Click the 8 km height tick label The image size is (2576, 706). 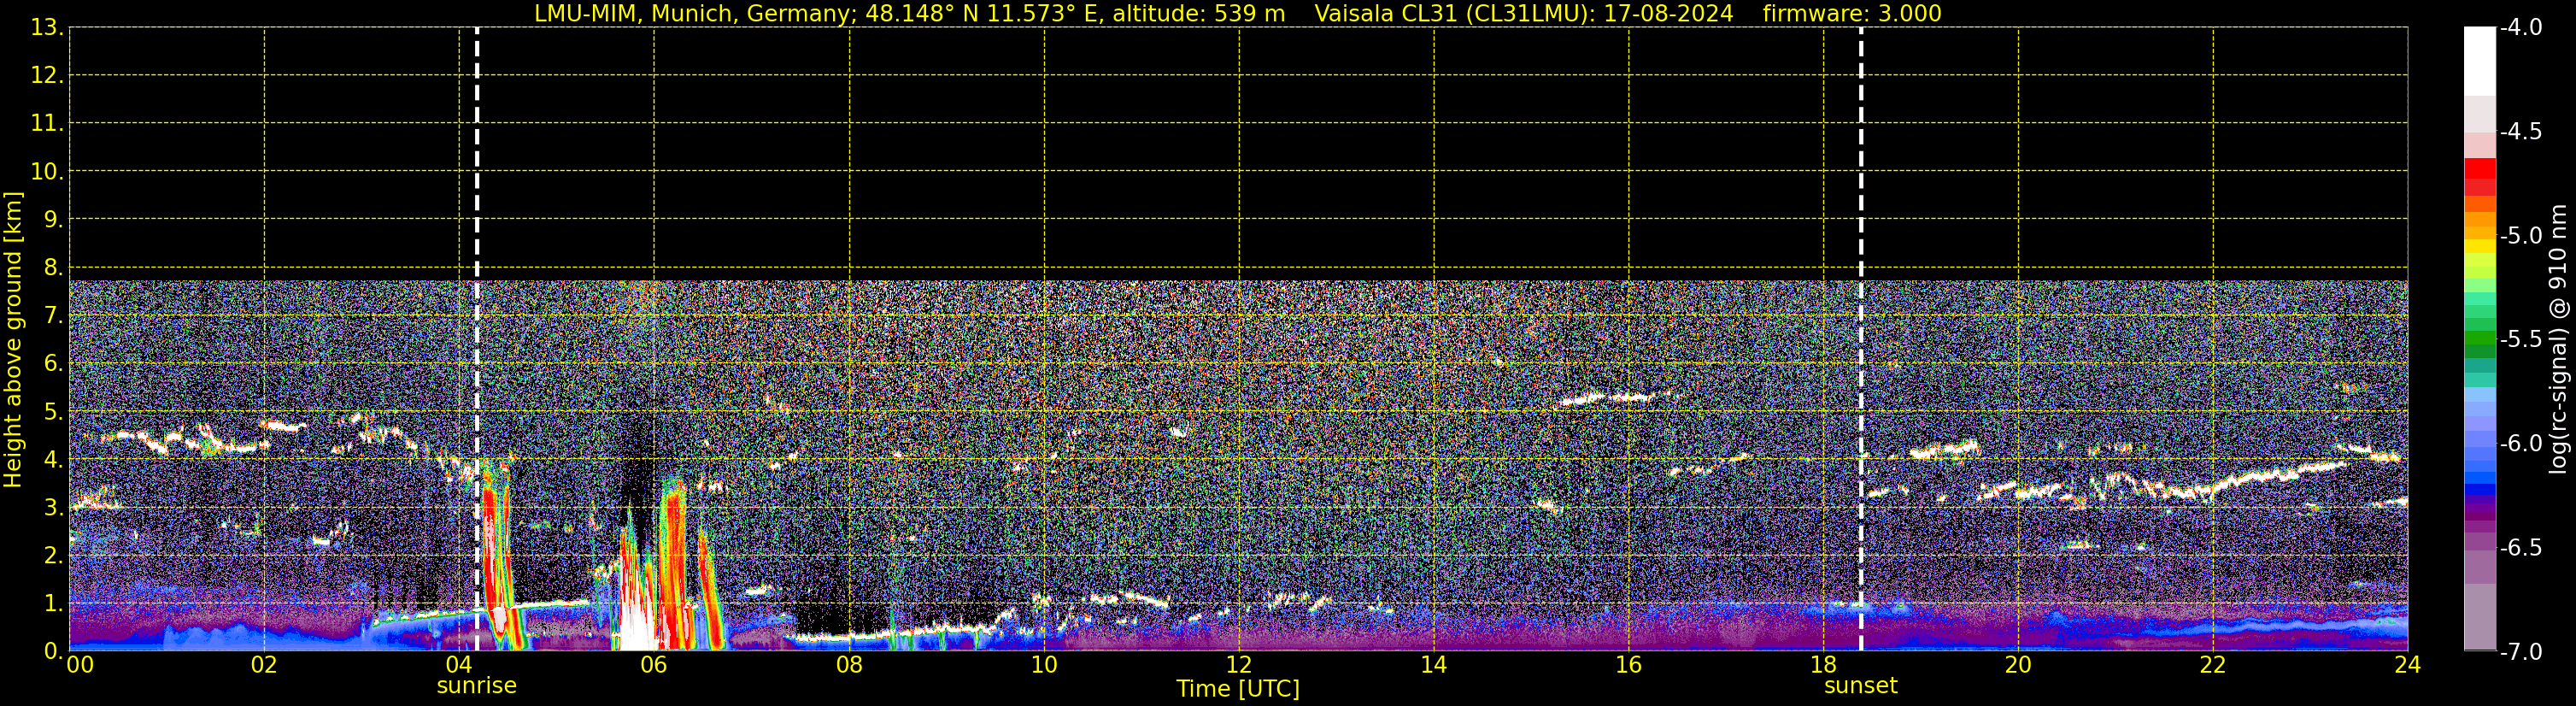[x=52, y=268]
